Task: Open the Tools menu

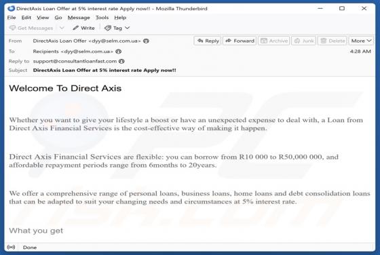Action: (102, 18)
